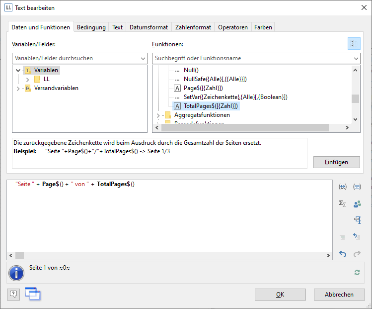Click the blue undo arrow
The height and width of the screenshot is (309, 372).
(342, 254)
